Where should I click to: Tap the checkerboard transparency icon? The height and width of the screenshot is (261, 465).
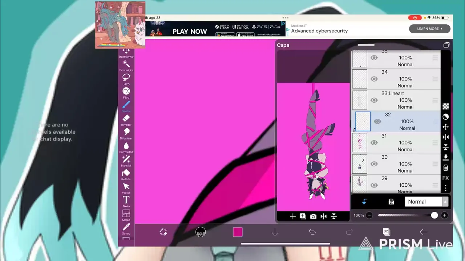pyautogui.click(x=446, y=106)
